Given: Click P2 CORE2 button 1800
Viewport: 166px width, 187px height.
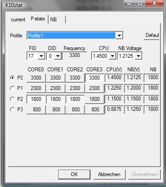Looking at the screenshot, I should tap(75, 99).
